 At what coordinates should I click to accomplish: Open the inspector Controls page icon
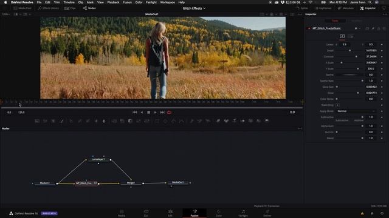342,36
